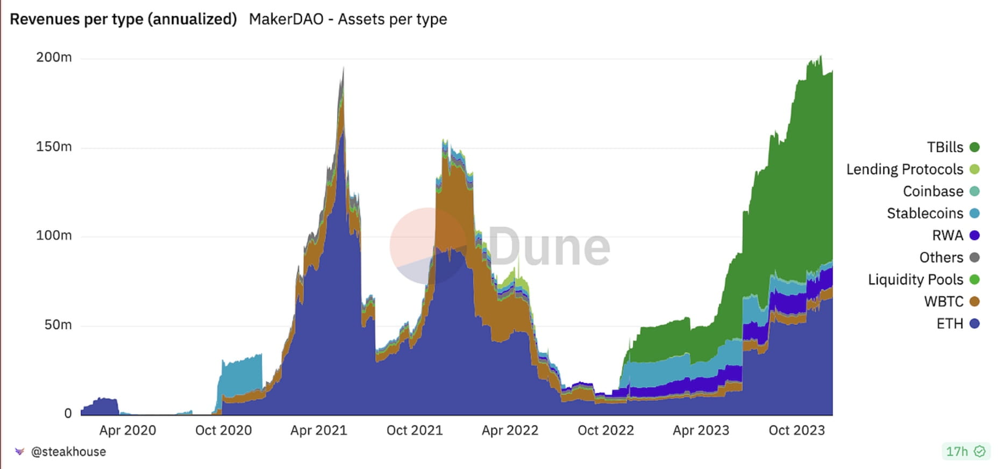
Task: Click the TBills green color dot
Action: pos(974,147)
